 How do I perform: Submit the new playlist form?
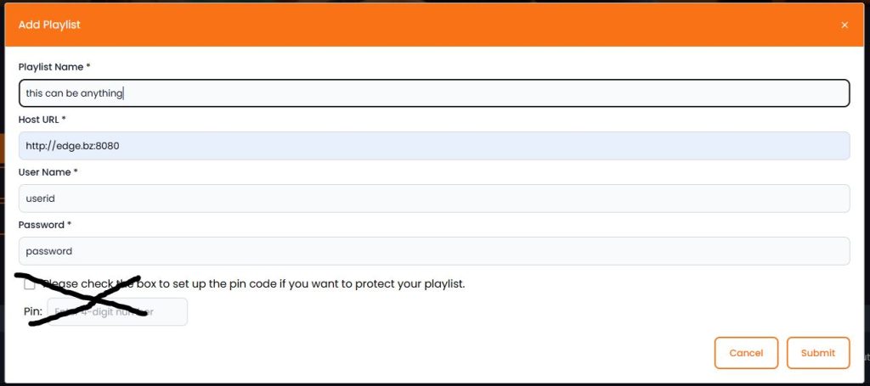pyautogui.click(x=817, y=353)
